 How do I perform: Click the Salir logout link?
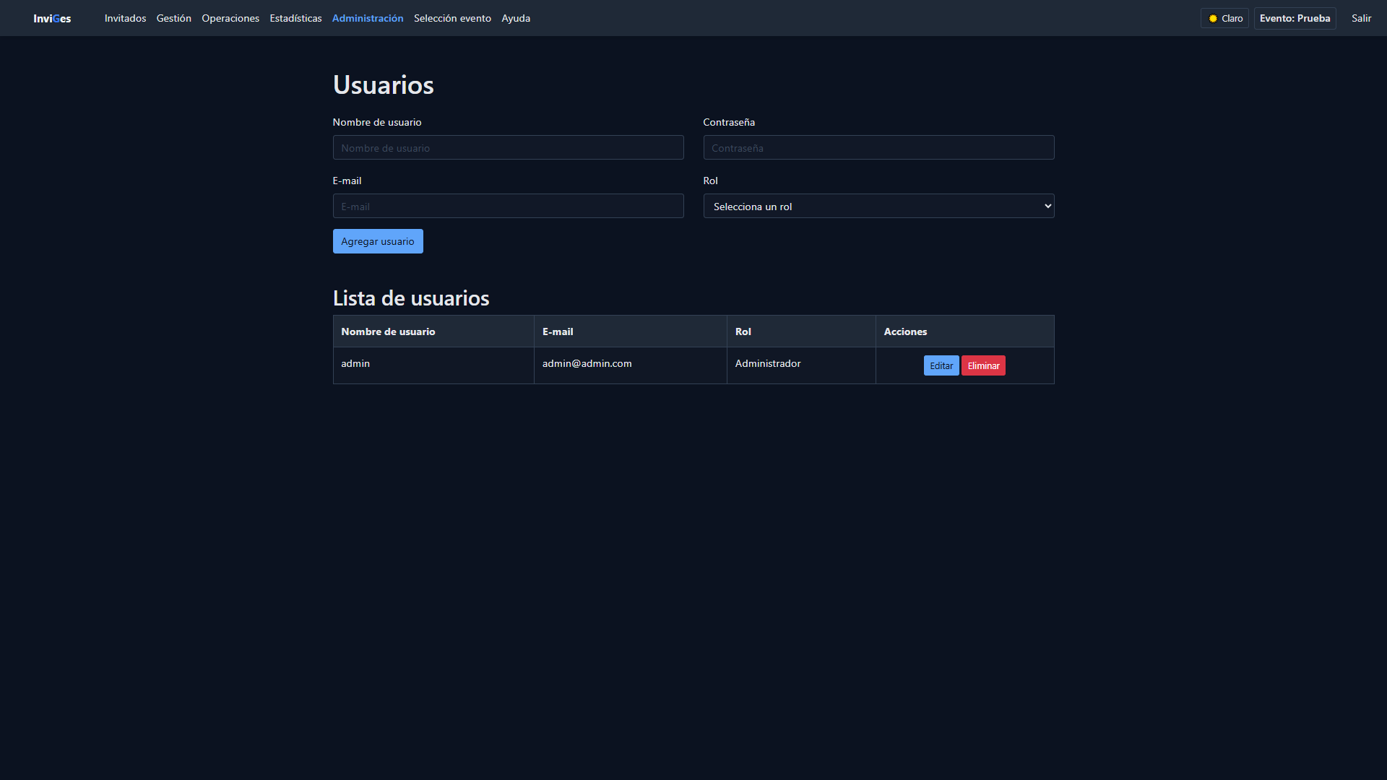pos(1361,18)
